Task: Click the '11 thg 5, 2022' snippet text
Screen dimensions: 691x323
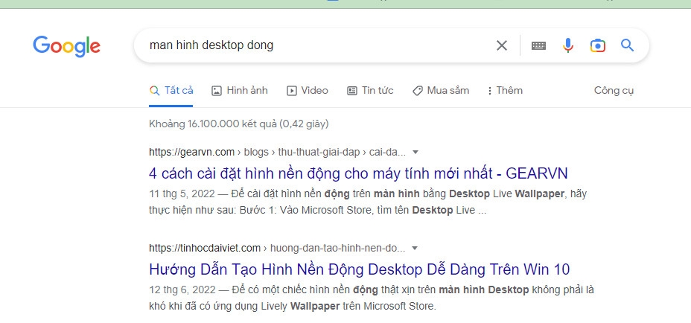Action: coord(182,194)
